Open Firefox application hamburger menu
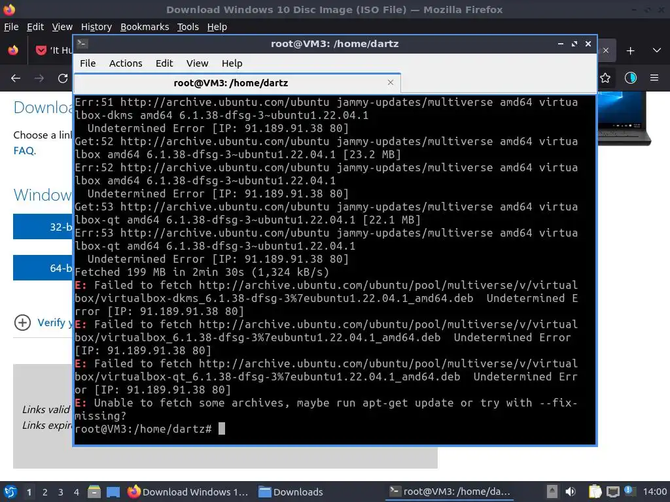This screenshot has height=502, width=670. (654, 78)
